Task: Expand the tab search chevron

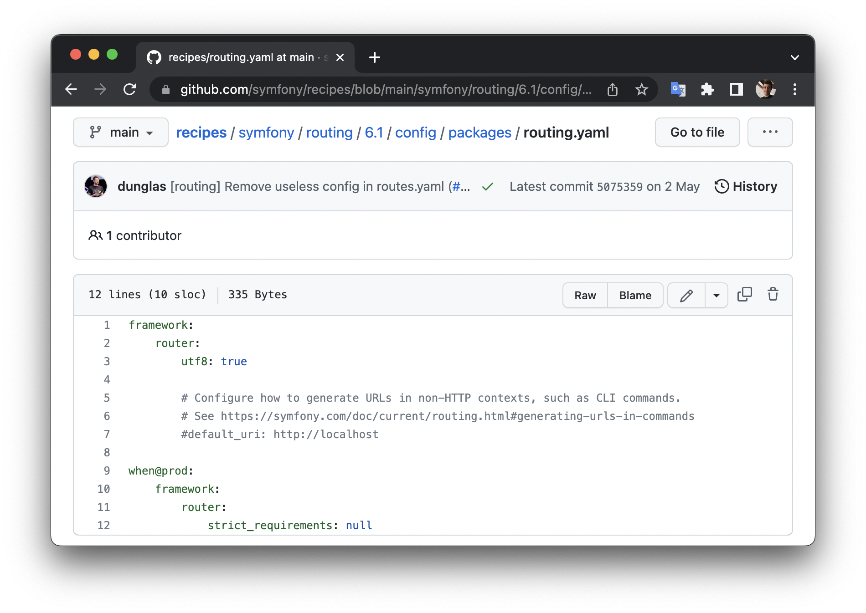Action: coord(795,57)
